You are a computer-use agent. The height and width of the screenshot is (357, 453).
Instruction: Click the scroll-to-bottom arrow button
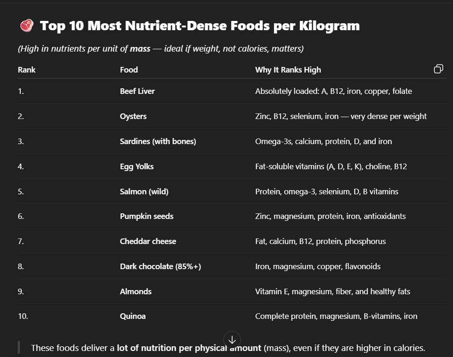(x=232, y=340)
